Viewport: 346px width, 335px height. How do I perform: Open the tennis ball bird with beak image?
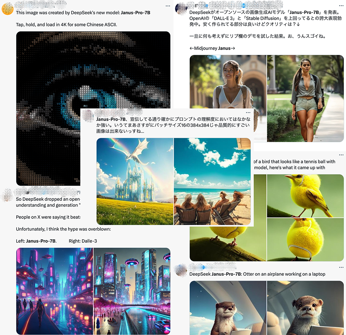point(306,240)
